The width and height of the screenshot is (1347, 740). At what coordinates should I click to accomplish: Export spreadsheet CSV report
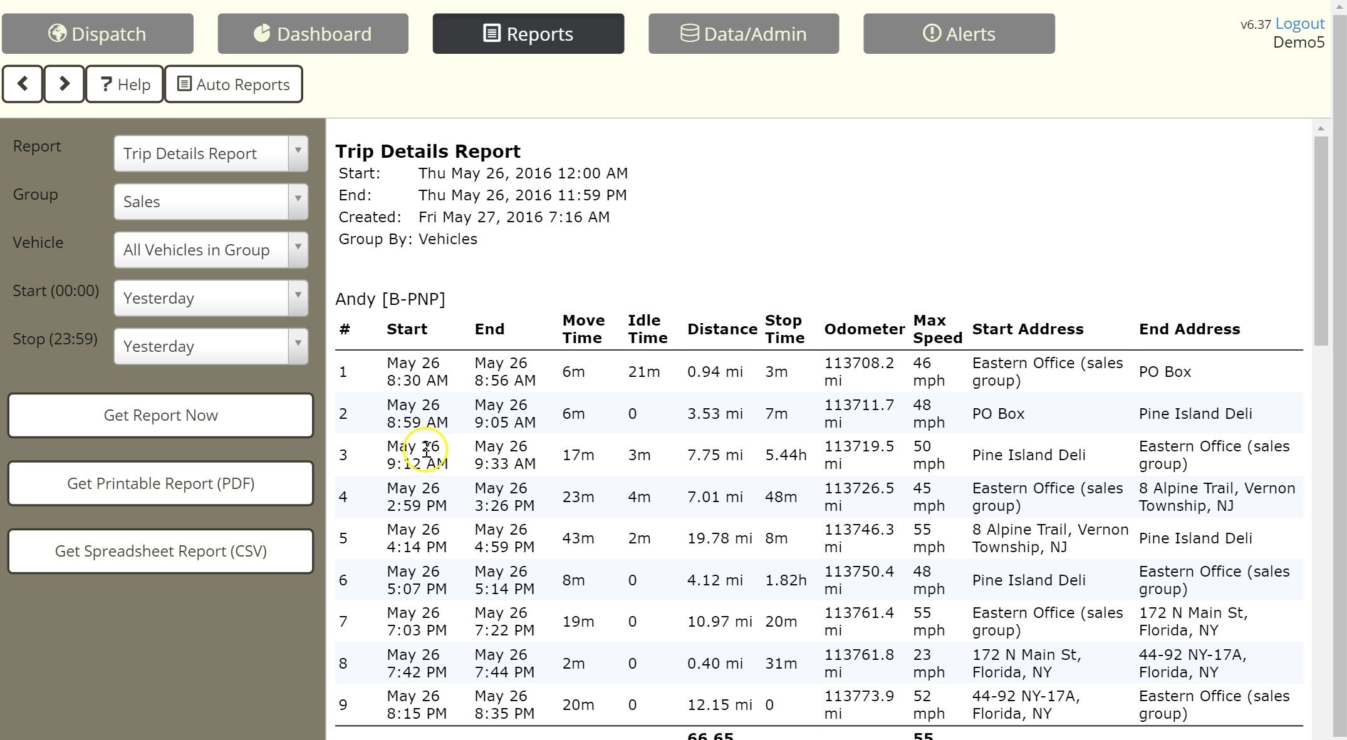click(160, 551)
